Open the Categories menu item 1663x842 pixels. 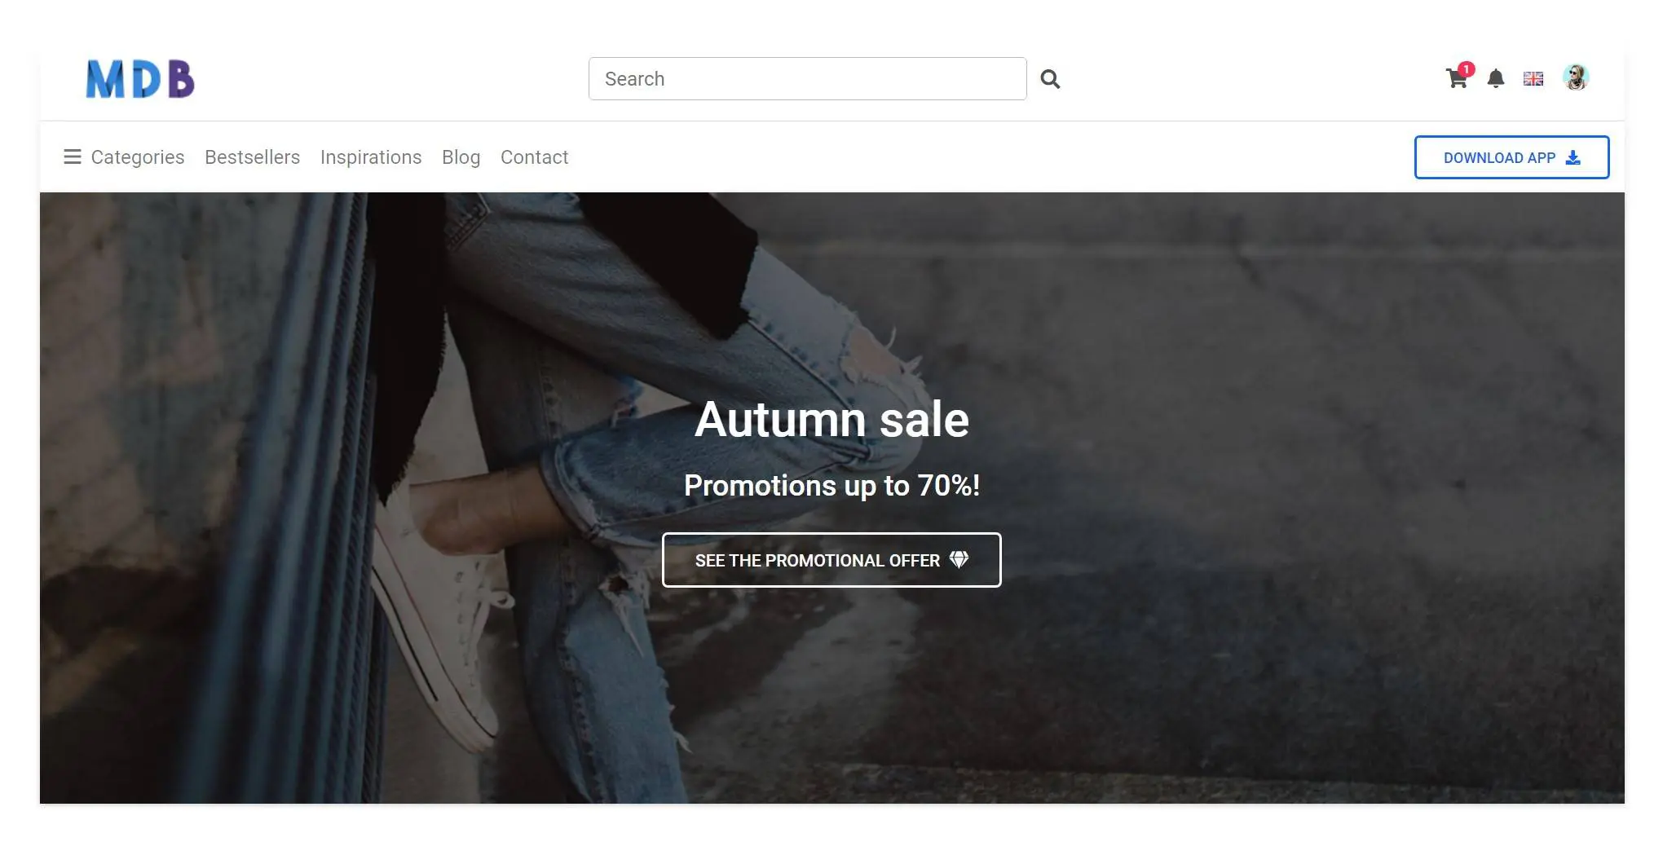point(137,157)
